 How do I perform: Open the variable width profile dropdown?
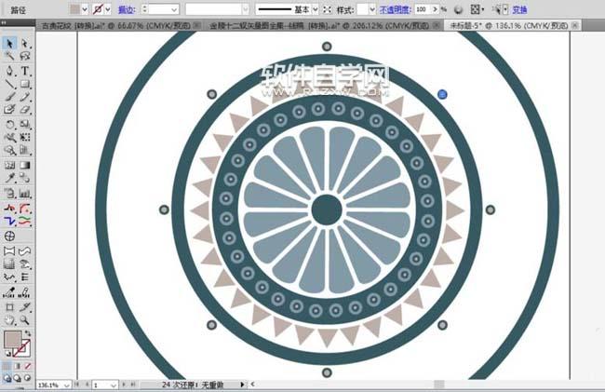[246, 9]
